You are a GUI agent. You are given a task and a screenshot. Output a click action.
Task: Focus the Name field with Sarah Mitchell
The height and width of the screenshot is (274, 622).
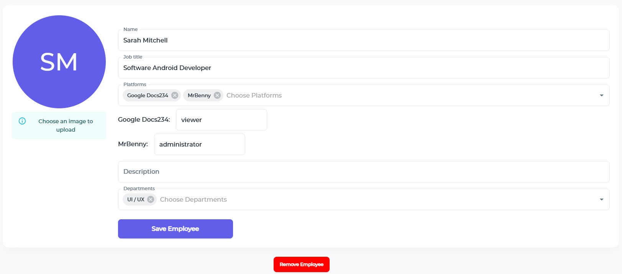(x=363, y=40)
